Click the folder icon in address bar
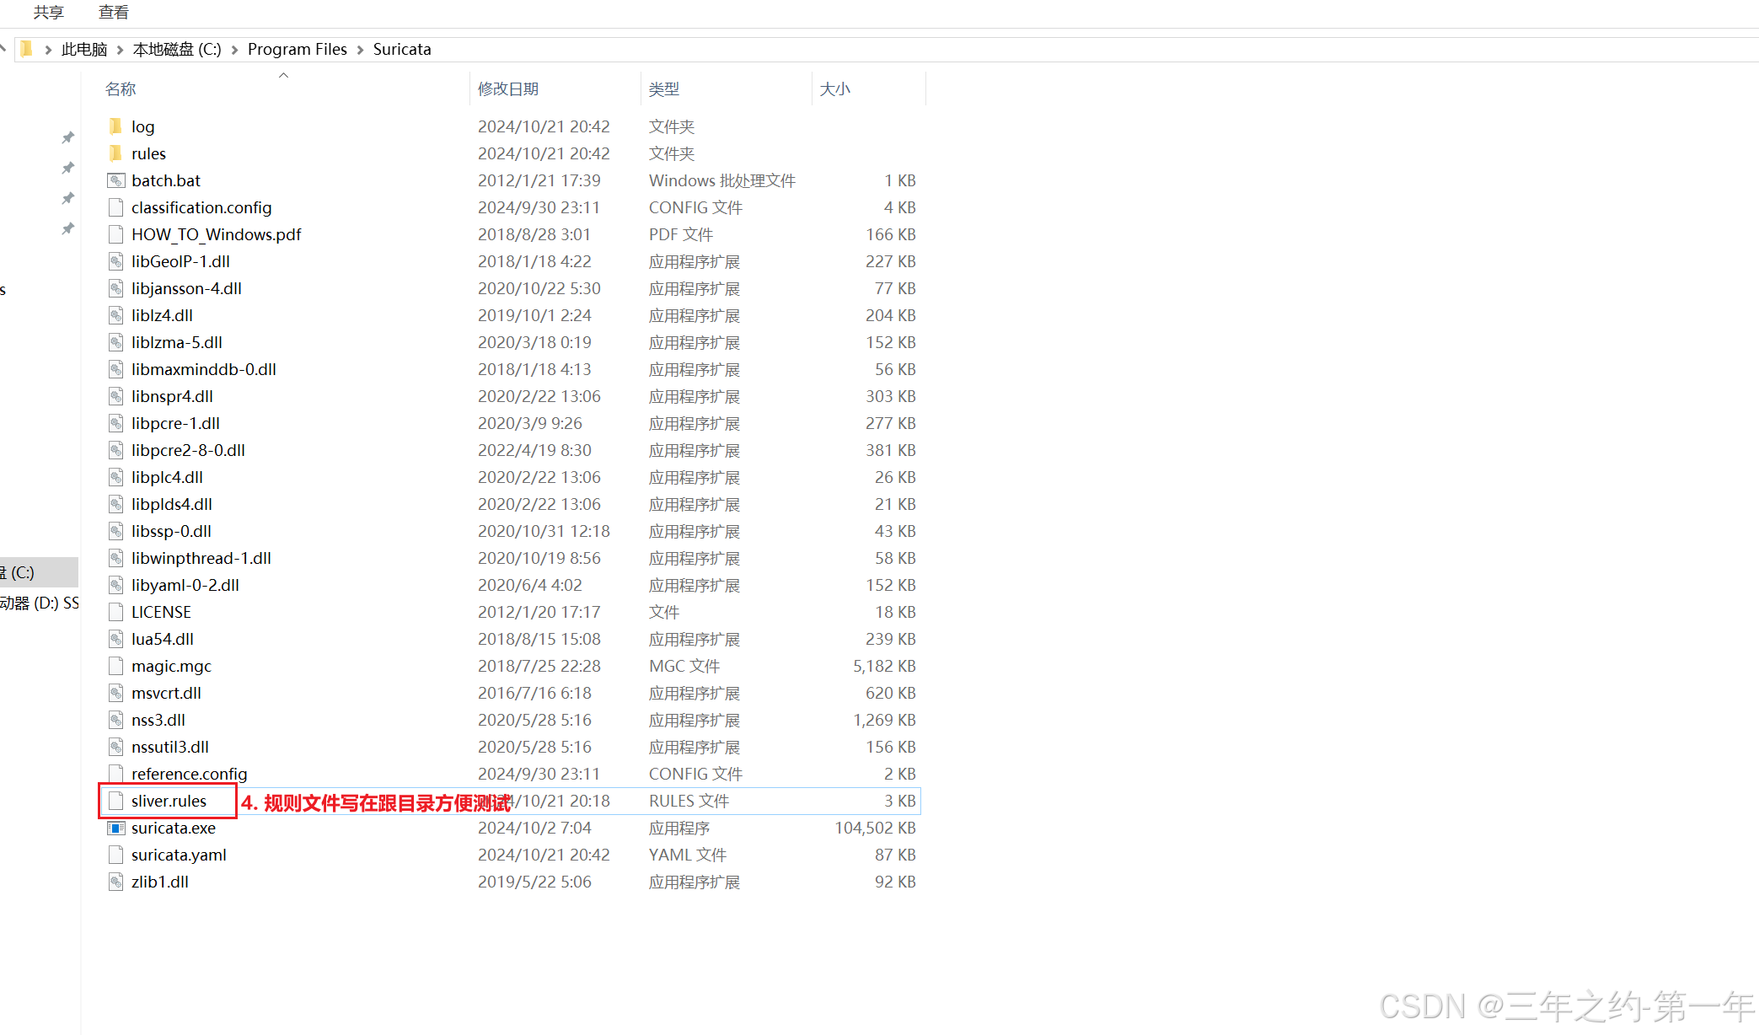 pos(26,49)
